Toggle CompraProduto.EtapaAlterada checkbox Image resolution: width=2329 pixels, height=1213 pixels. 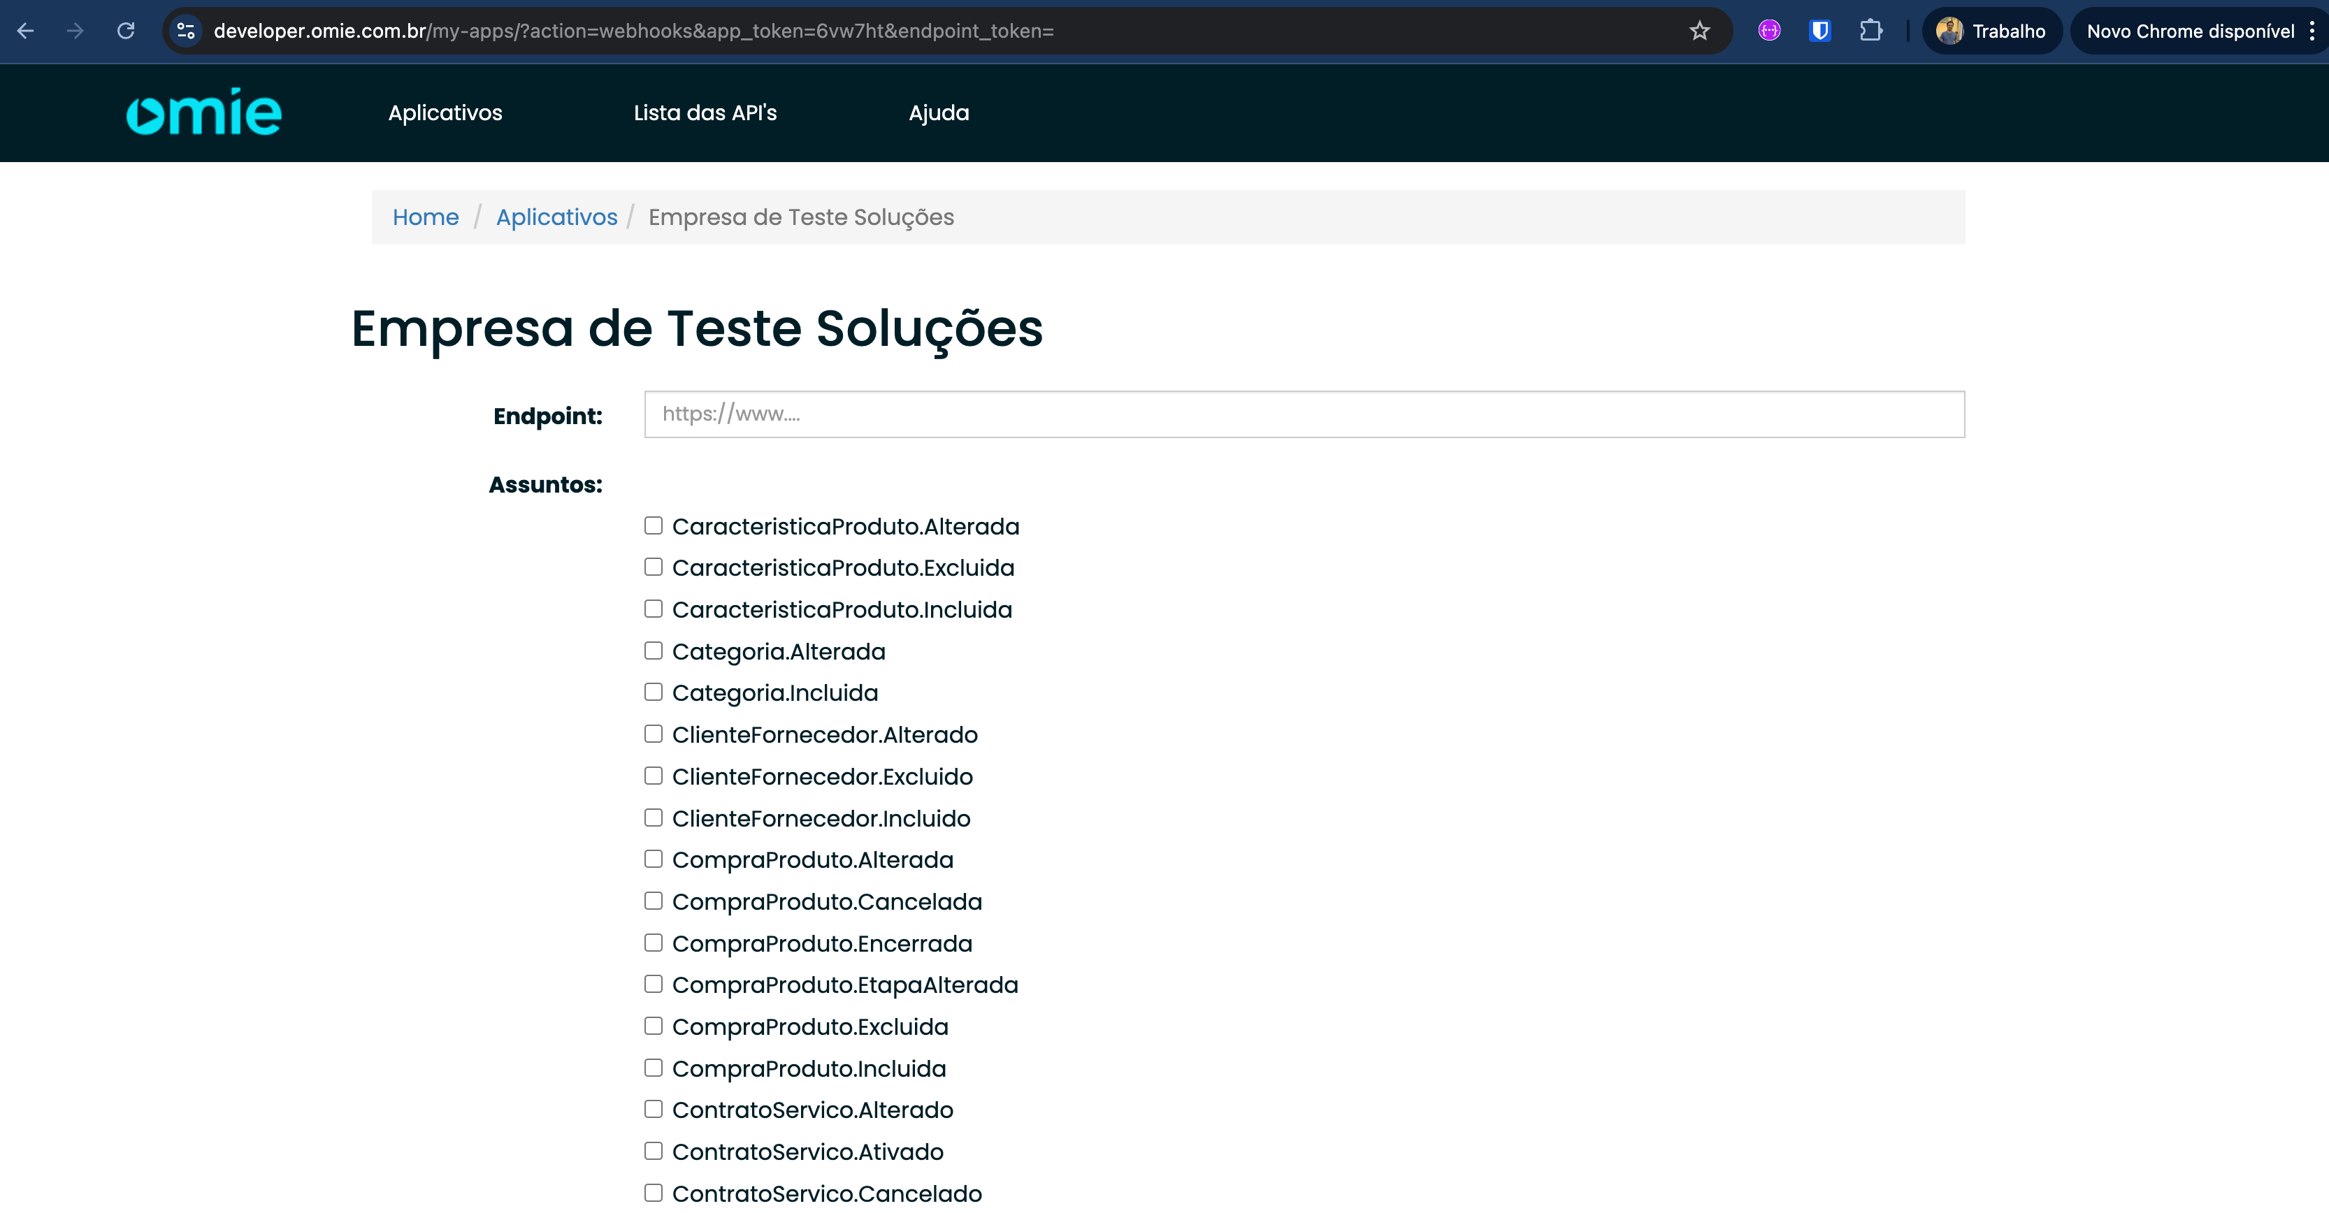653,983
